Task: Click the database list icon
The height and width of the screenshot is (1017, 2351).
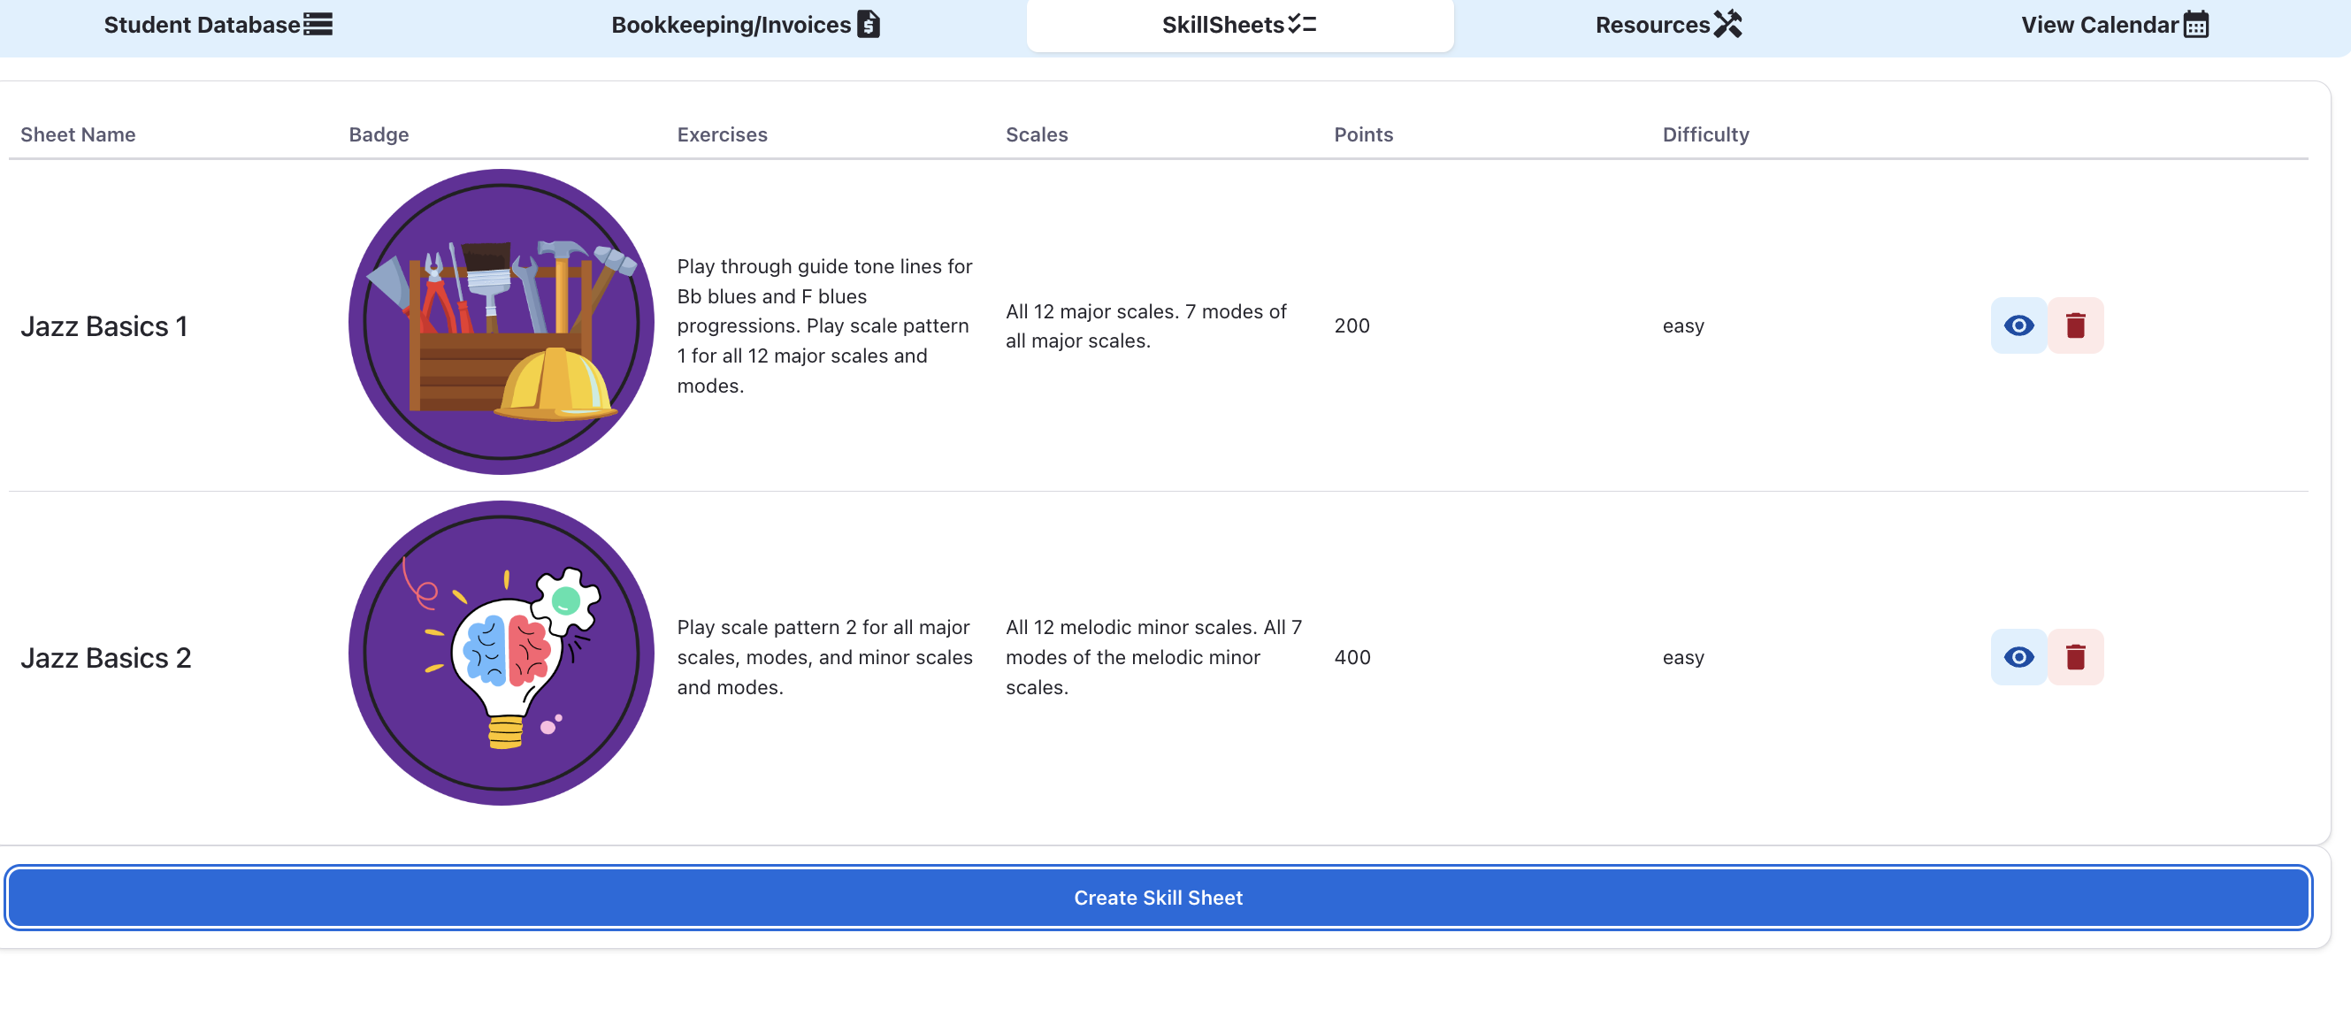Action: (x=318, y=25)
